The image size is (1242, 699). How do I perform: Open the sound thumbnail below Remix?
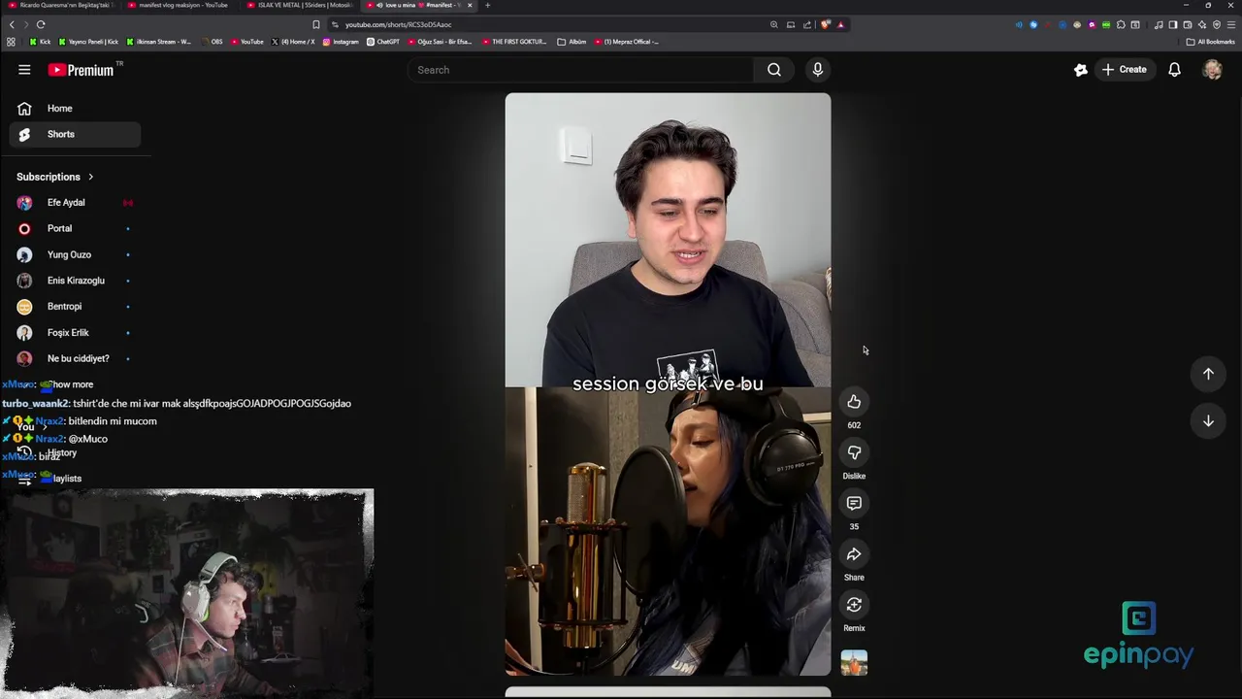(854, 662)
